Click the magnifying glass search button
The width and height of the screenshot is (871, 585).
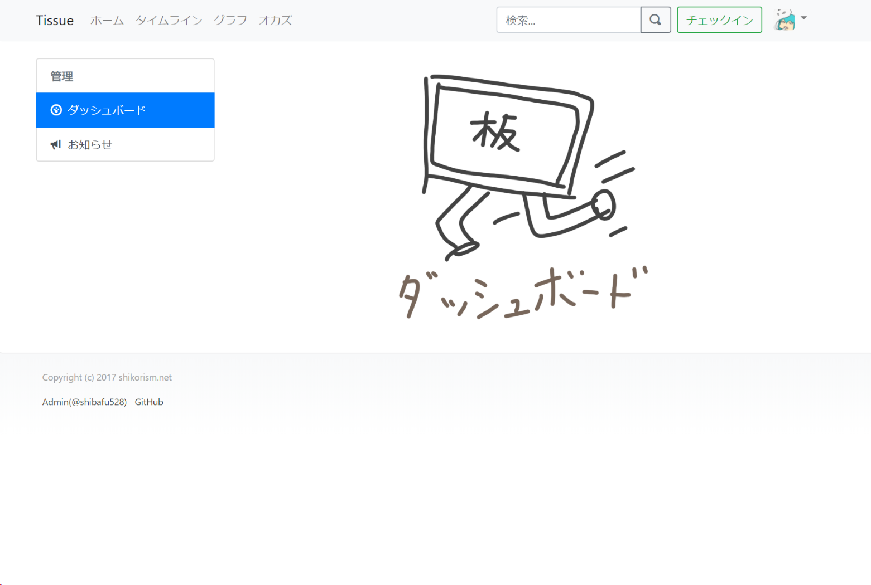pos(655,20)
